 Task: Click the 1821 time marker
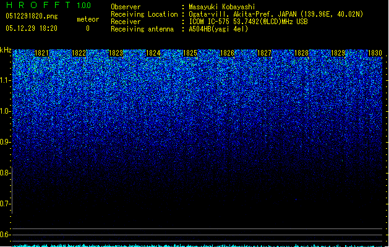click(41, 53)
